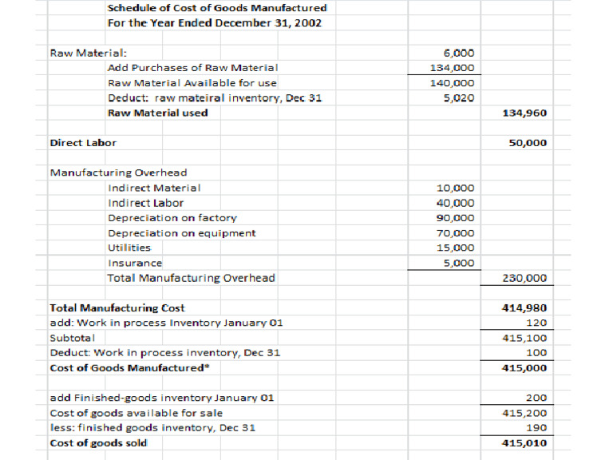Select the 'Deduct: raw mateiral inventory, Dec 31' cell
The image size is (613, 460).
215,98
